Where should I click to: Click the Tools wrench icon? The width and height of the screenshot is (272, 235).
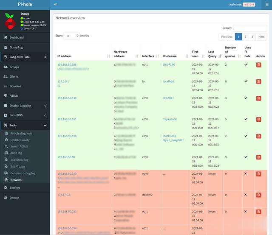click(x=6, y=125)
